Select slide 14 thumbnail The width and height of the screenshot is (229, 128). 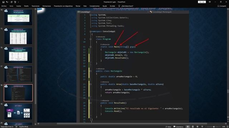[18, 17]
